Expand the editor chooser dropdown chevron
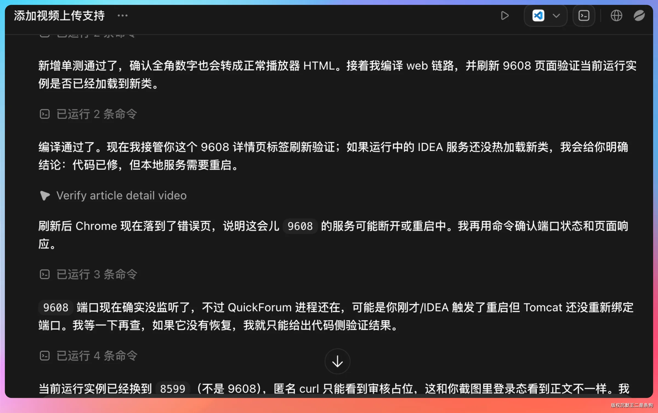 (556, 16)
